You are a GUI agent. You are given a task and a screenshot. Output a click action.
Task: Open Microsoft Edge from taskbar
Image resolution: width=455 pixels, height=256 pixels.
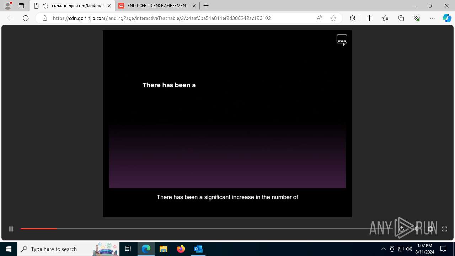(x=146, y=249)
